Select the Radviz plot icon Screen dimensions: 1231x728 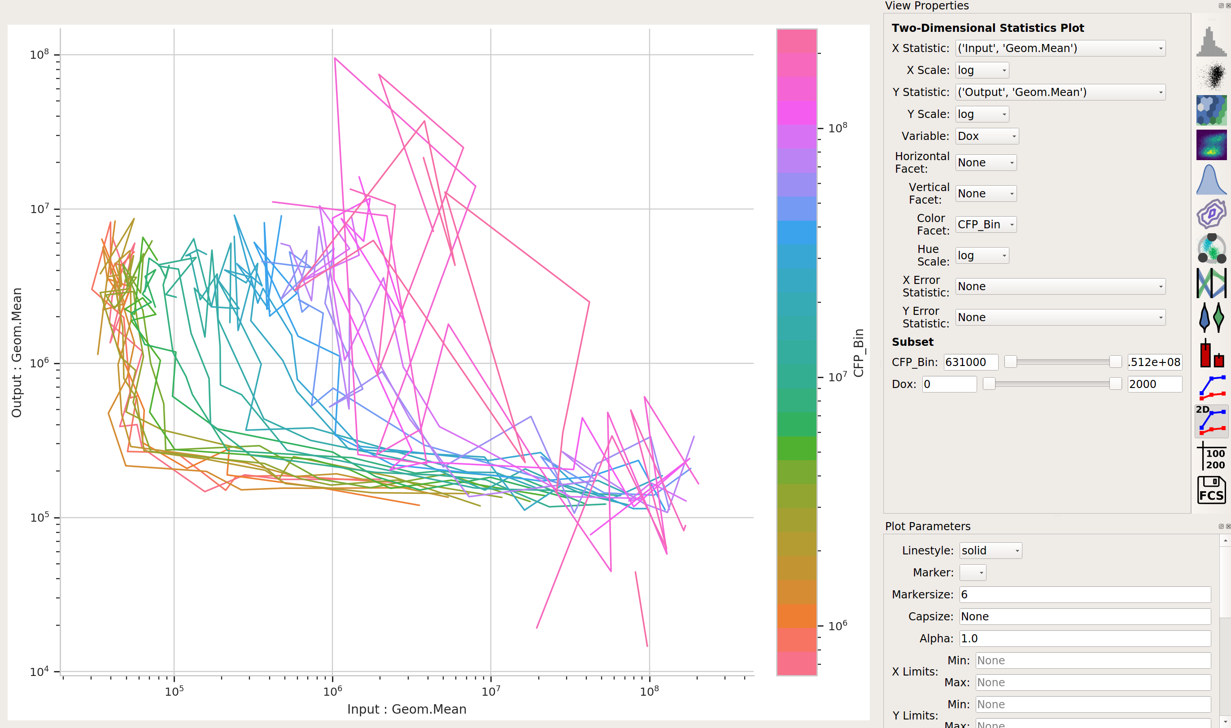pos(1211,248)
